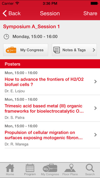The height and width of the screenshot is (178, 100).
Task: Open the Program calendar icon
Action: (x=30, y=168)
